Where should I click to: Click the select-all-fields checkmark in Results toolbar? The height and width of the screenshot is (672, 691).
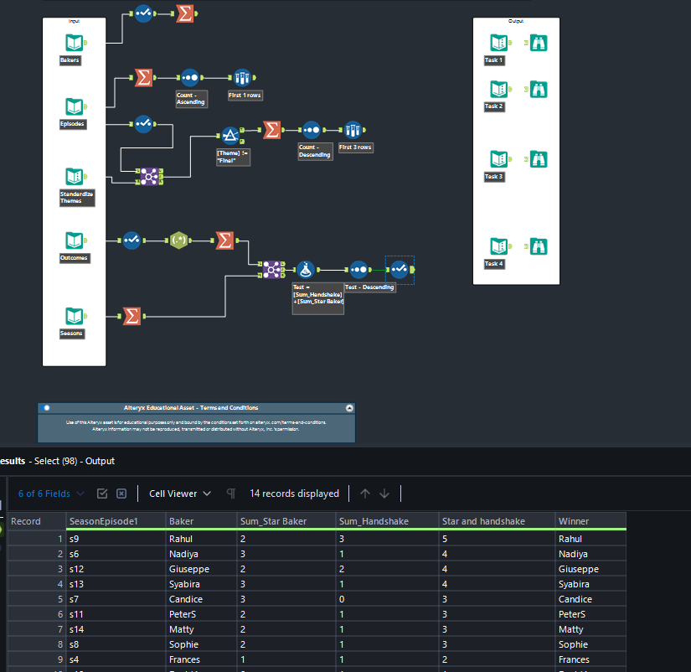click(x=102, y=494)
